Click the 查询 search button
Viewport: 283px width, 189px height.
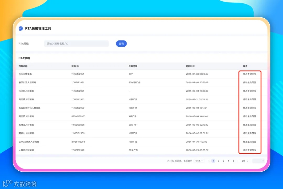121,44
